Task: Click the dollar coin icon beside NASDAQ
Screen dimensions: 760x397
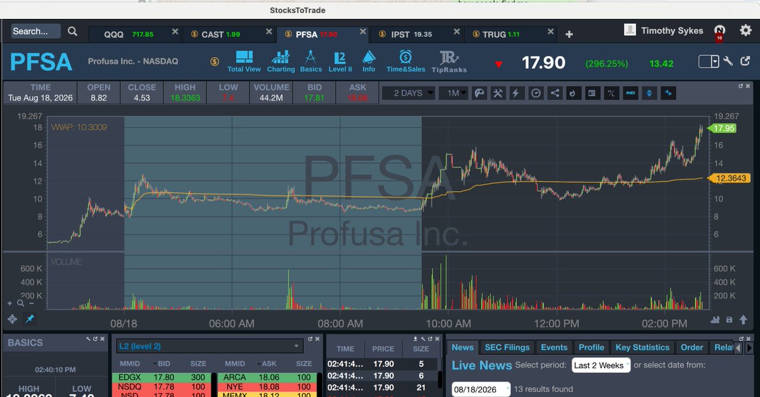Action: pyautogui.click(x=215, y=61)
